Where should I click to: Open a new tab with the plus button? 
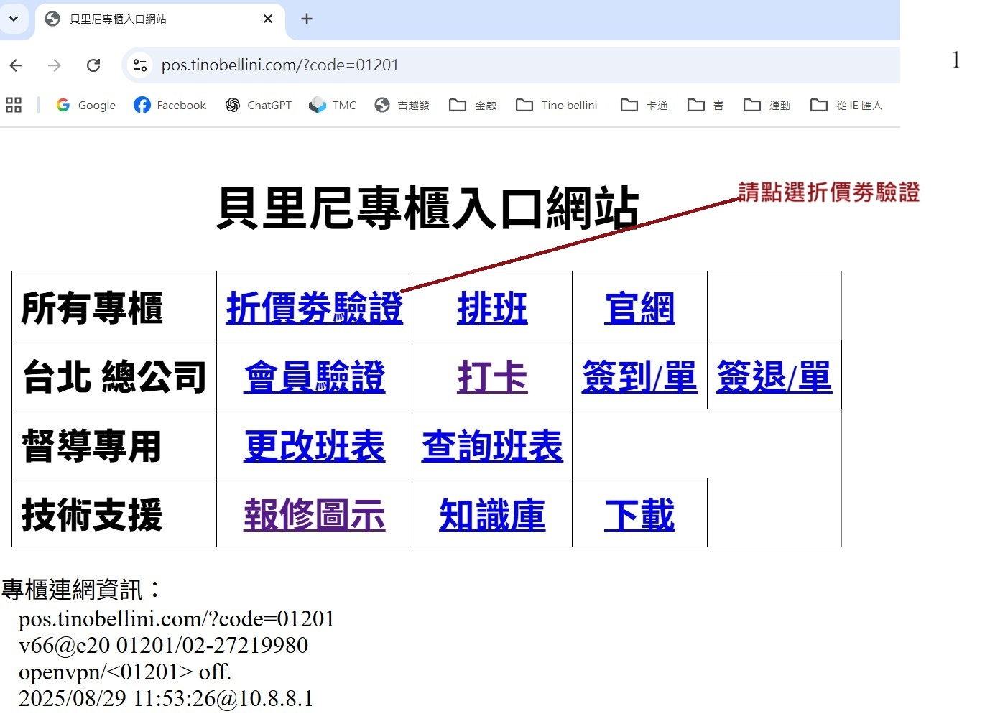pyautogui.click(x=307, y=19)
